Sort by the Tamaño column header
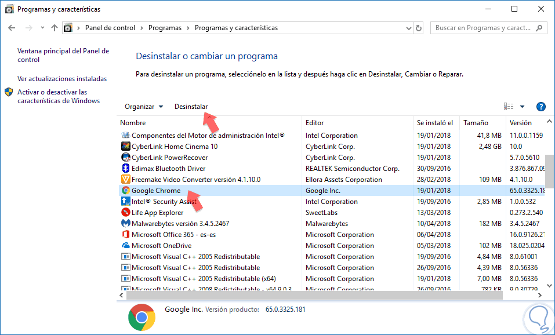555x335 pixels. (x=483, y=123)
